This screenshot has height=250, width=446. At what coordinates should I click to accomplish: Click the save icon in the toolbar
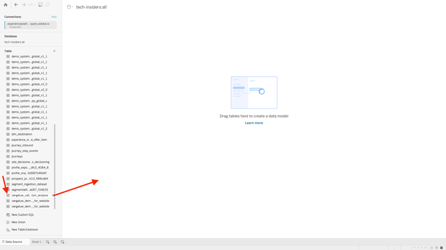40,5
